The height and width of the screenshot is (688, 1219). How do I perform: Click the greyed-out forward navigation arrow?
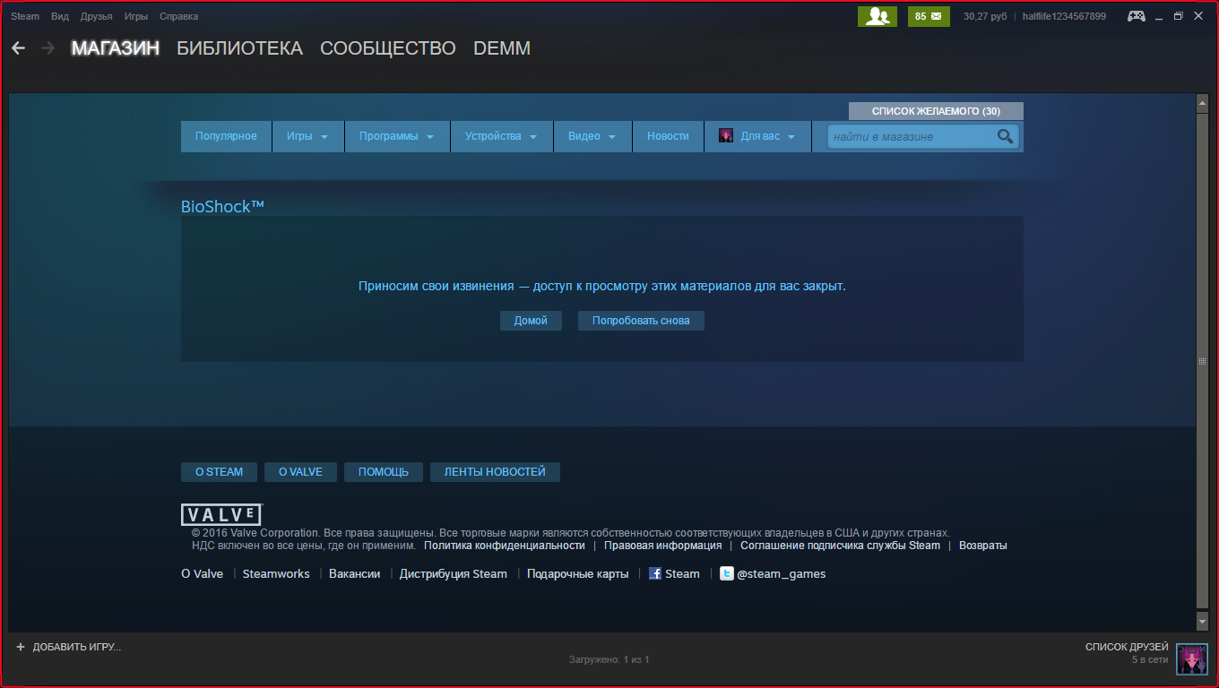[x=48, y=48]
